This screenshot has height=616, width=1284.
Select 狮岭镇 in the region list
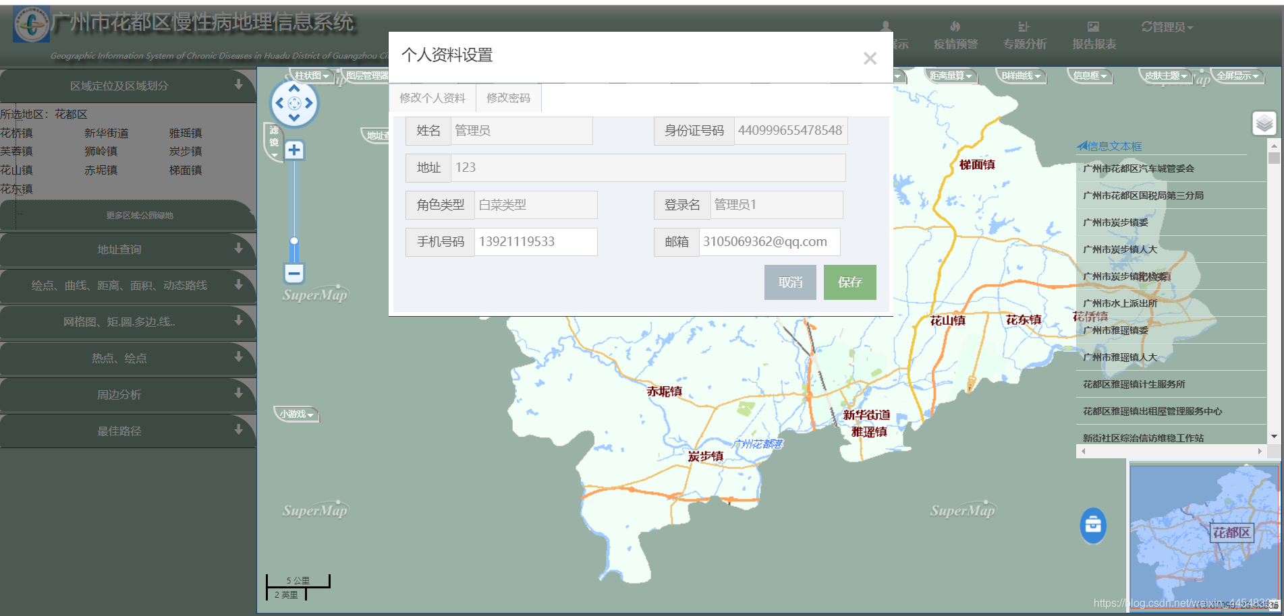(x=101, y=152)
